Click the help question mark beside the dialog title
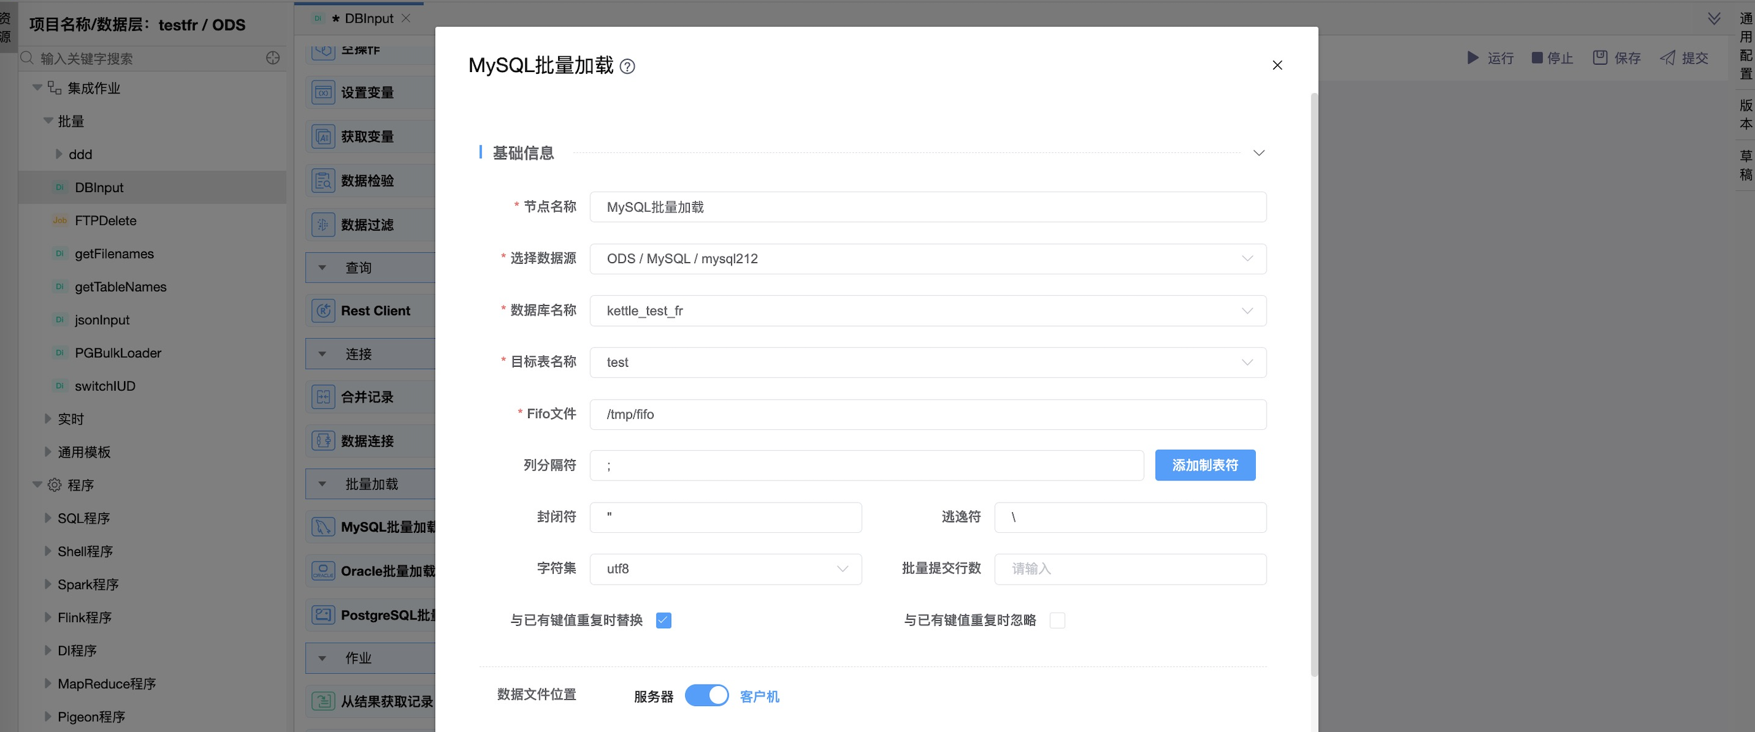The image size is (1755, 732). click(x=628, y=67)
